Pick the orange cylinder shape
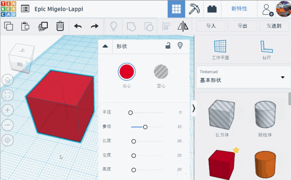This screenshot has width=291, height=180. coord(265,165)
